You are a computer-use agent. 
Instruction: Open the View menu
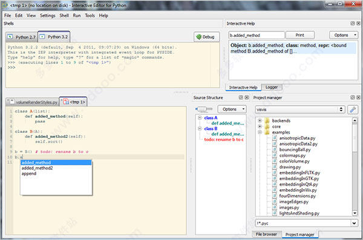(x=31, y=16)
